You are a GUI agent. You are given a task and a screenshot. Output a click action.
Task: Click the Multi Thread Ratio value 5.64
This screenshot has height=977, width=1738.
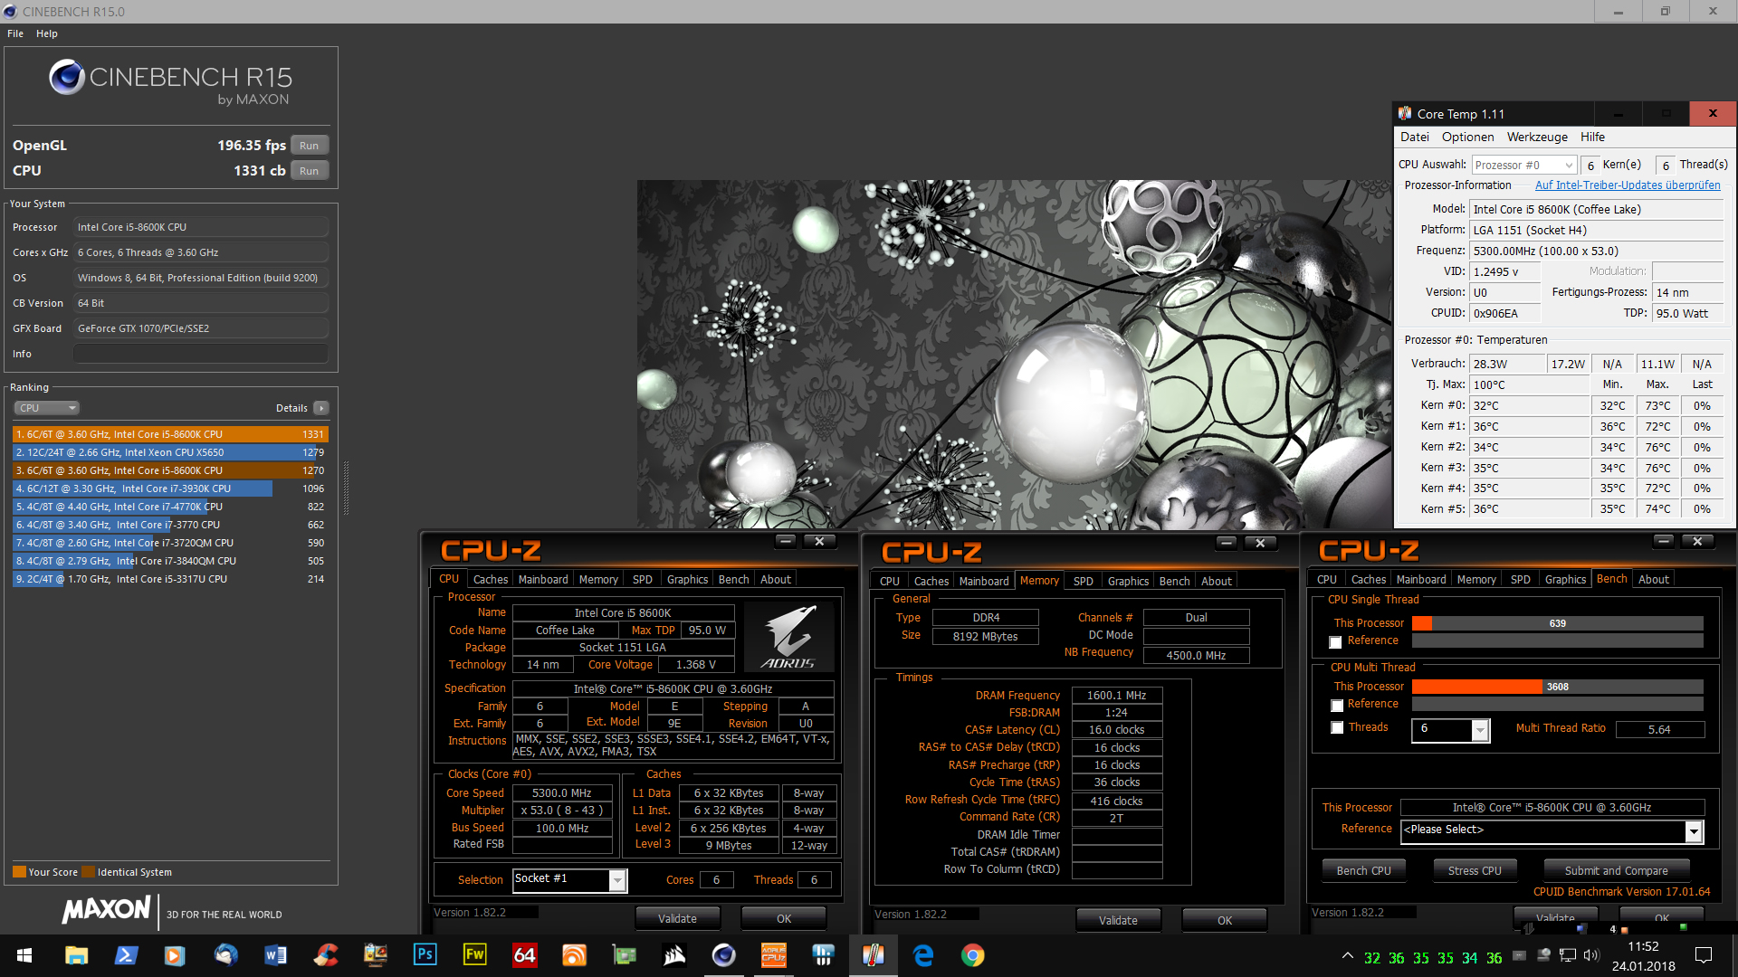coord(1659,729)
